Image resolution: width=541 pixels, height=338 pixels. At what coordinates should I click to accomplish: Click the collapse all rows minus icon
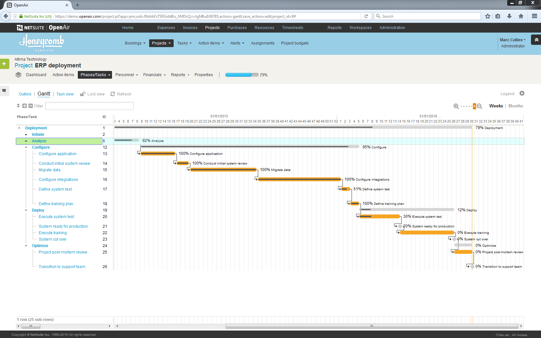pyautogui.click(x=30, y=106)
